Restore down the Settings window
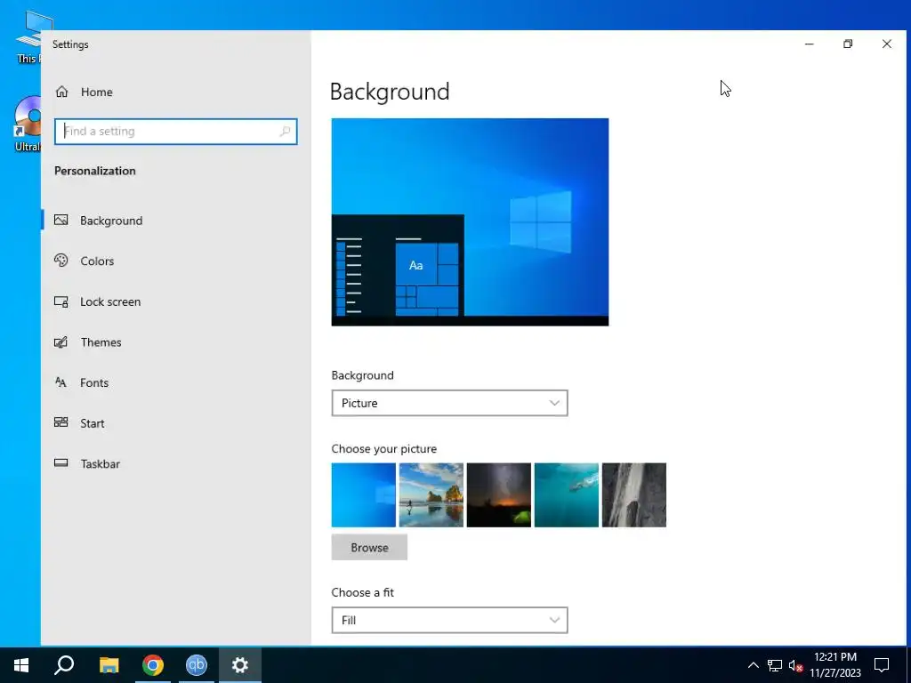This screenshot has height=683, width=911. (x=848, y=44)
